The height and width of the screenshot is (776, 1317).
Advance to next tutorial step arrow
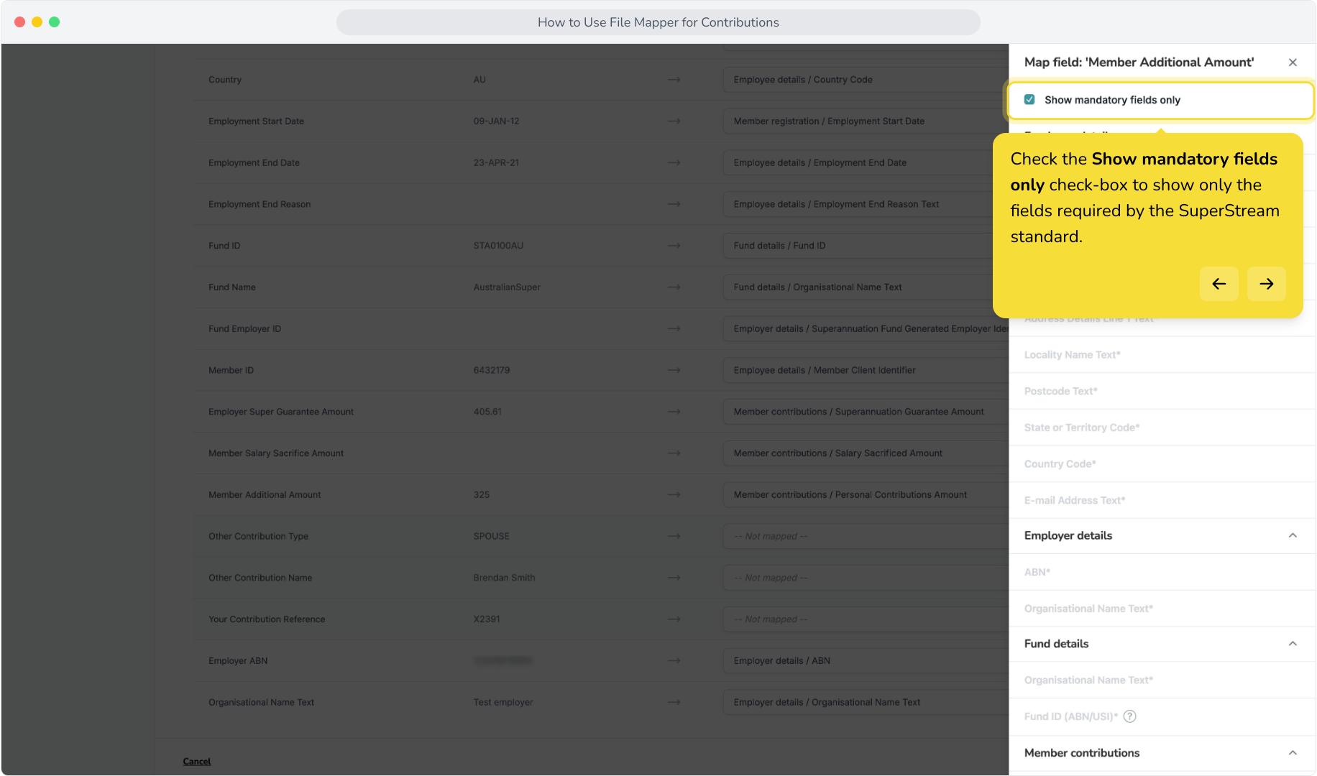coord(1266,284)
